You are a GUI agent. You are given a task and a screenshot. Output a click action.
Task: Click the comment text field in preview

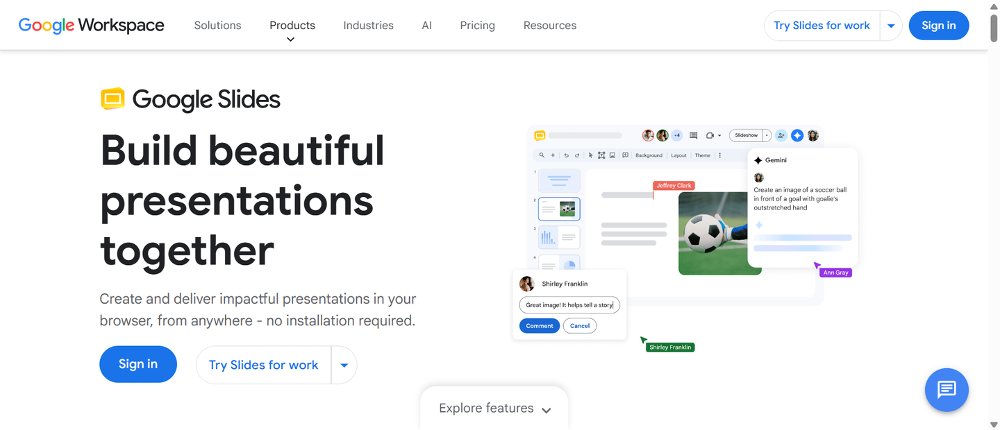click(x=569, y=305)
